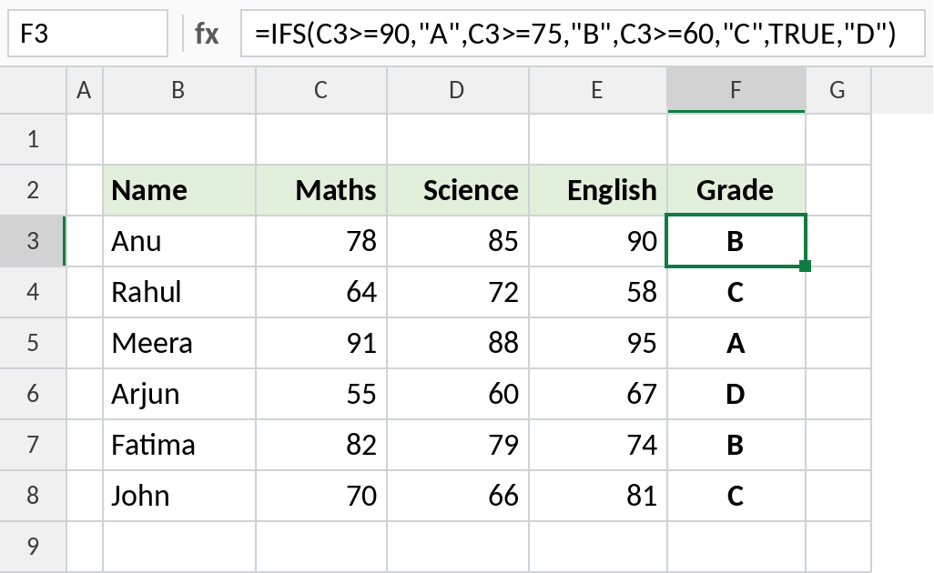
Task: Select row 7 header
Action: pos(33,445)
